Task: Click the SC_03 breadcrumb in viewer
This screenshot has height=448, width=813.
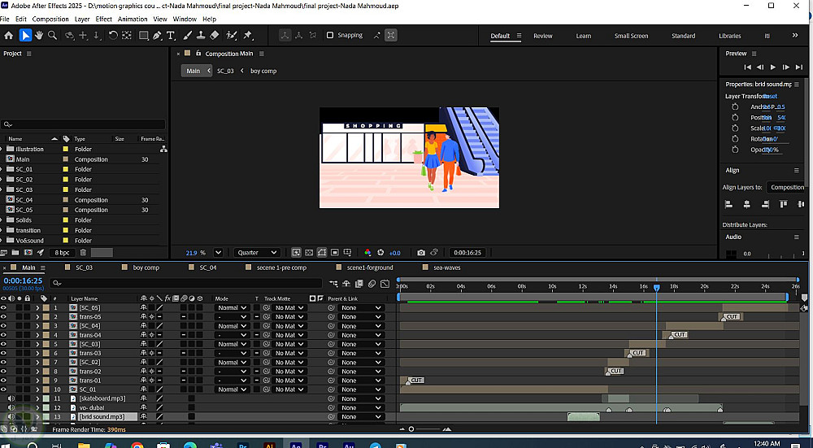Action: pyautogui.click(x=225, y=71)
